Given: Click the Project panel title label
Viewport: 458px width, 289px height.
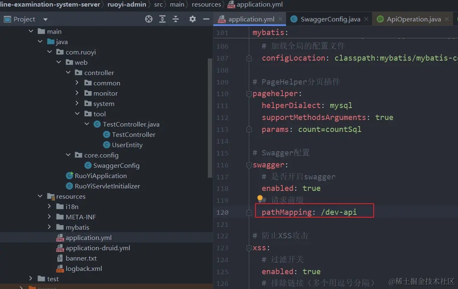Looking at the screenshot, I should (24, 19).
